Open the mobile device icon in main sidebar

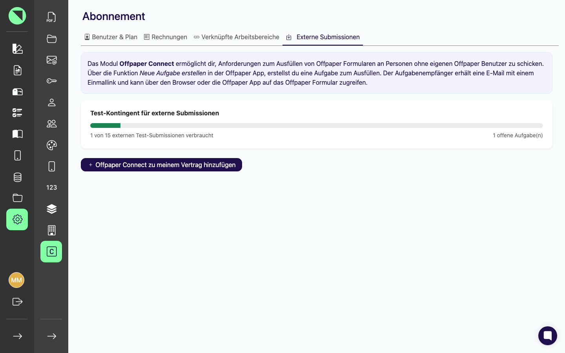[x=17, y=155]
